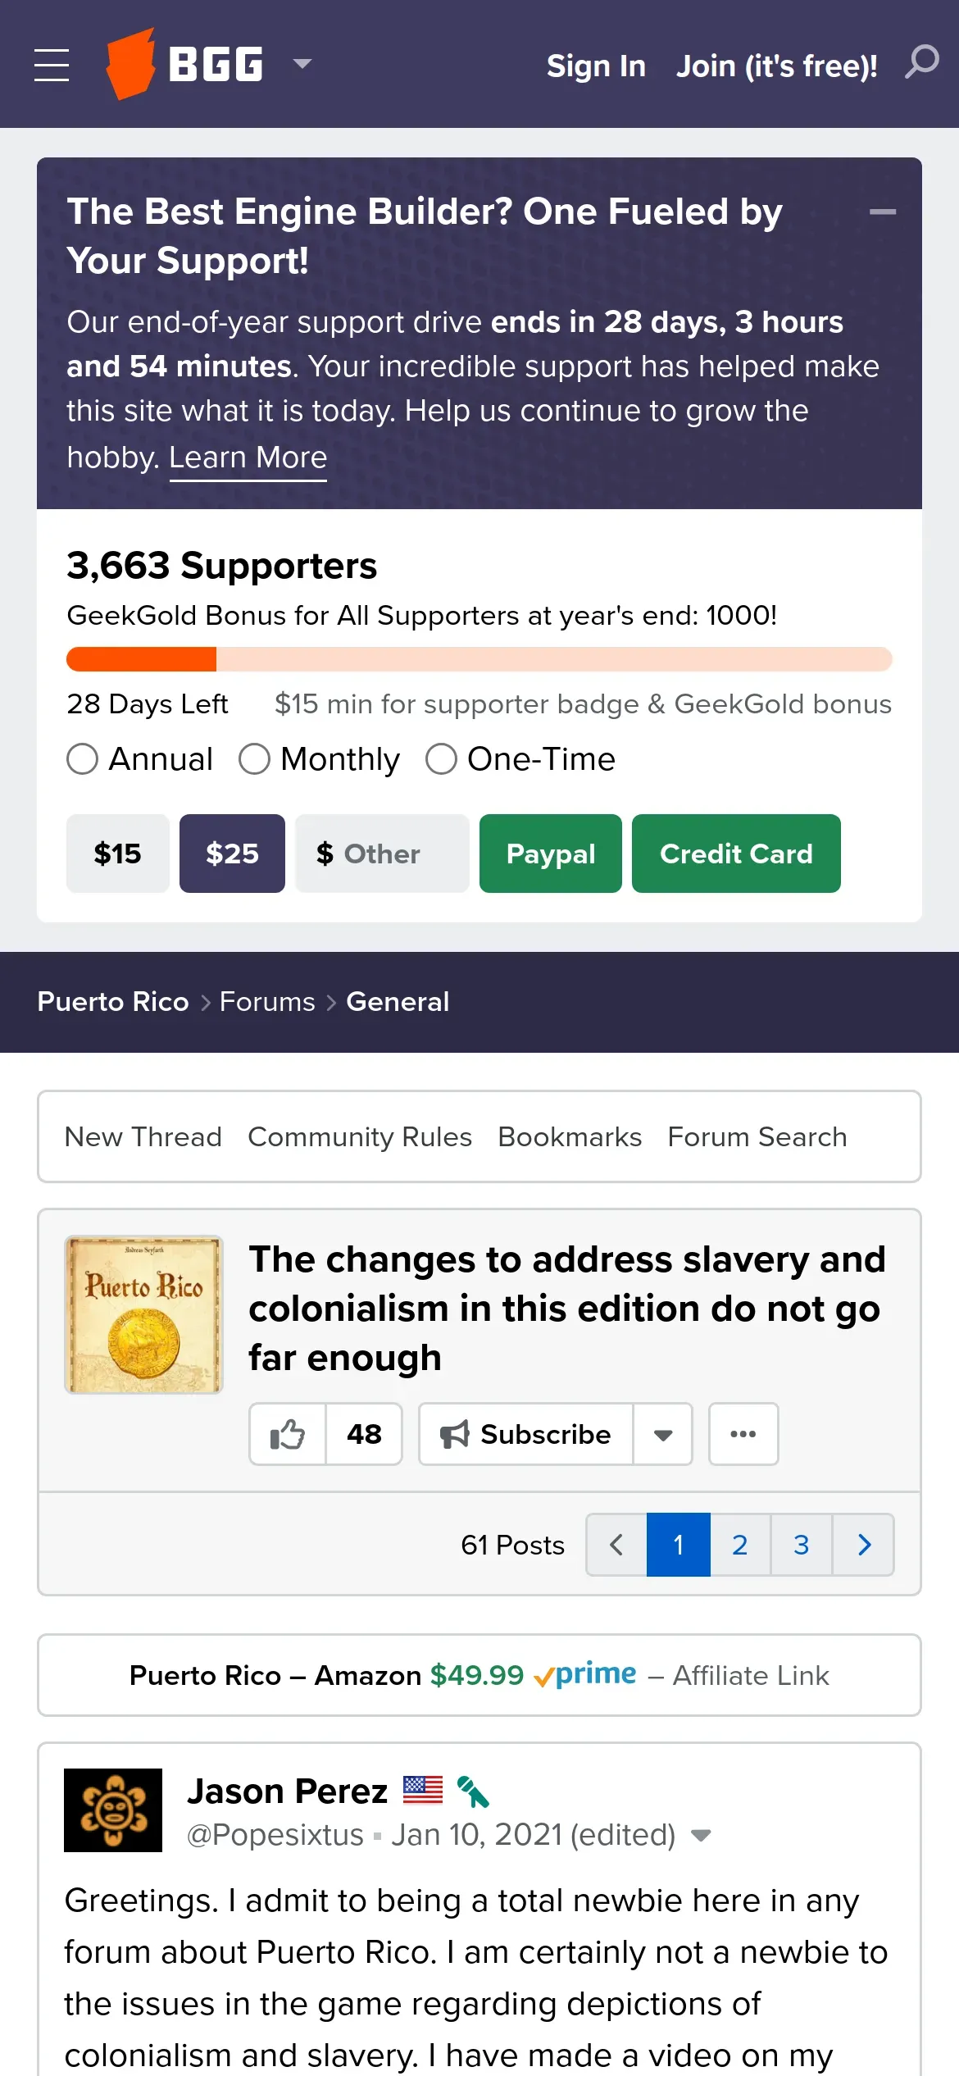959x2076 pixels.
Task: Open the Subscribe options dropdown arrow
Action: click(x=663, y=1434)
